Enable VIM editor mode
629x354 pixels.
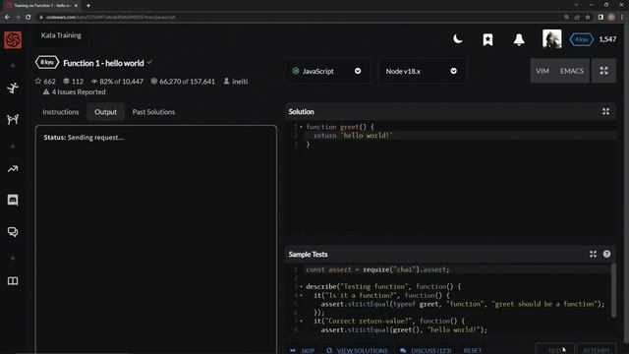[543, 71]
